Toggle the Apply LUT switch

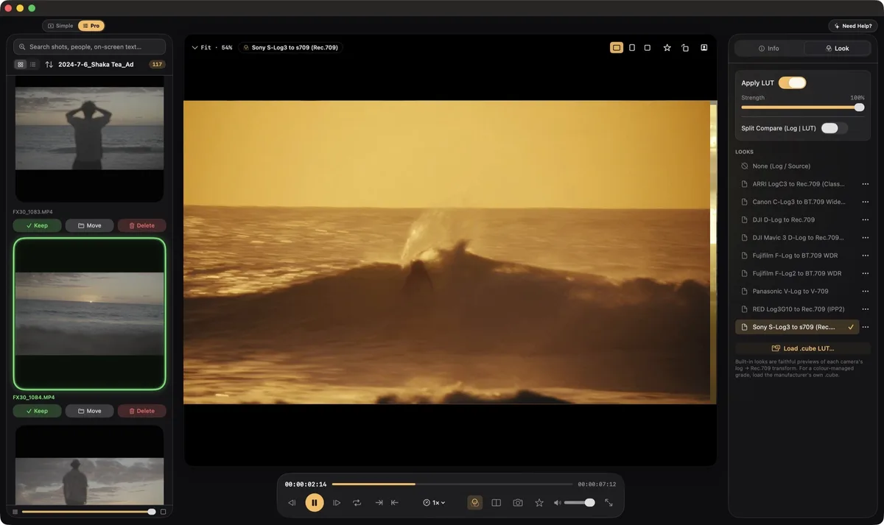[x=792, y=83]
